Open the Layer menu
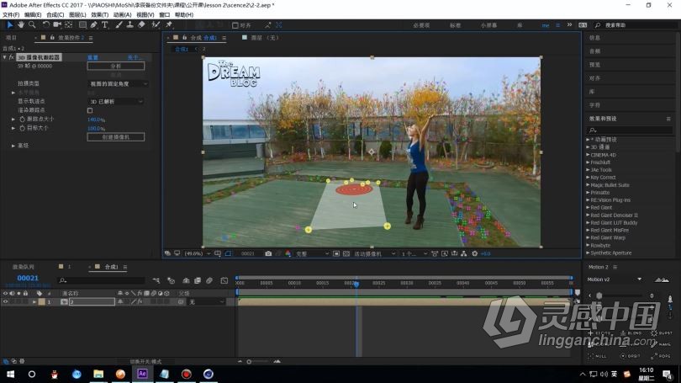The image size is (681, 383). click(77, 15)
